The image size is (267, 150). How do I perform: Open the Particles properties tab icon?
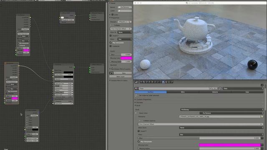(169, 82)
